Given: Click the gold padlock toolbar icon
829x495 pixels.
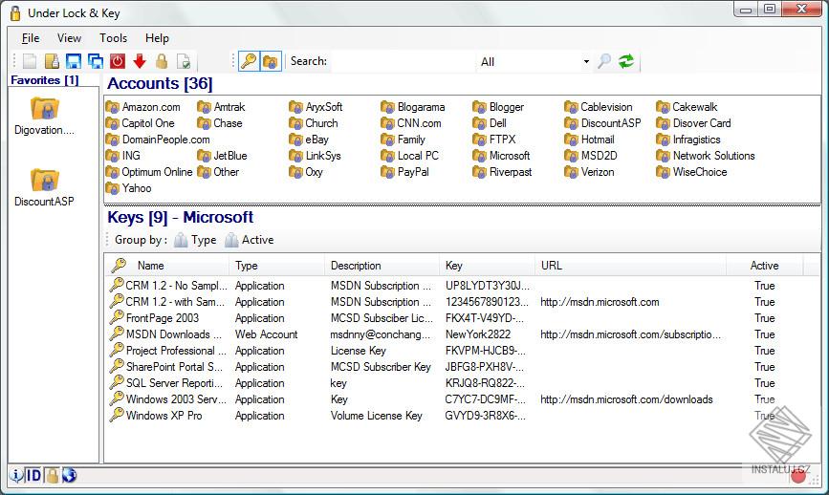Looking at the screenshot, I should (162, 61).
